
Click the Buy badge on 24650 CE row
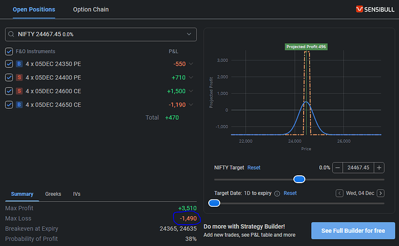coord(19,104)
